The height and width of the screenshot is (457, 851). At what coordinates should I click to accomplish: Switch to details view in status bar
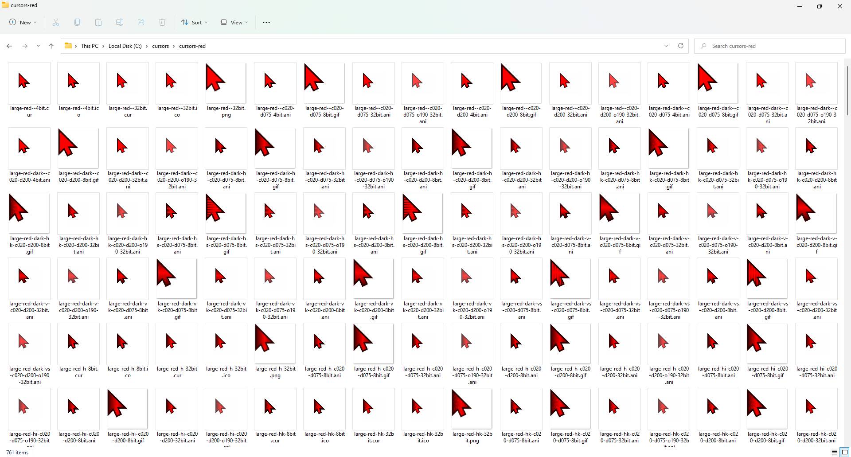(x=833, y=453)
